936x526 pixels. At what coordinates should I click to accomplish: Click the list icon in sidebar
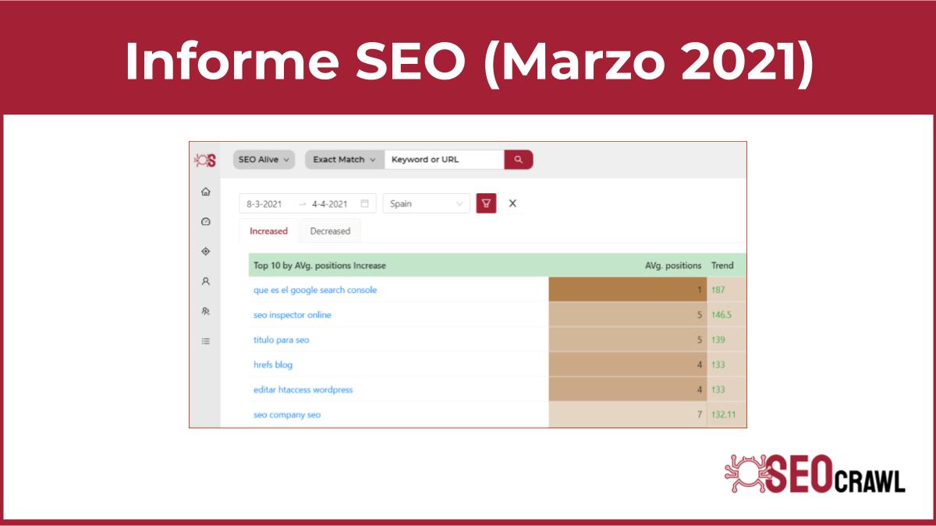click(x=206, y=341)
